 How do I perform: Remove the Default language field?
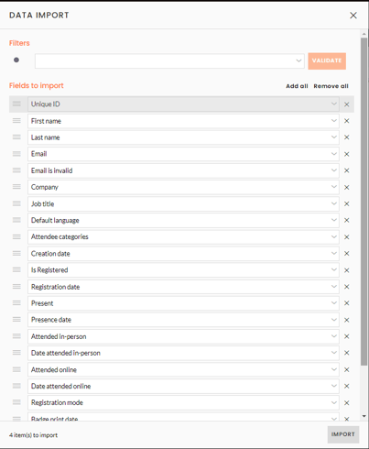point(347,220)
